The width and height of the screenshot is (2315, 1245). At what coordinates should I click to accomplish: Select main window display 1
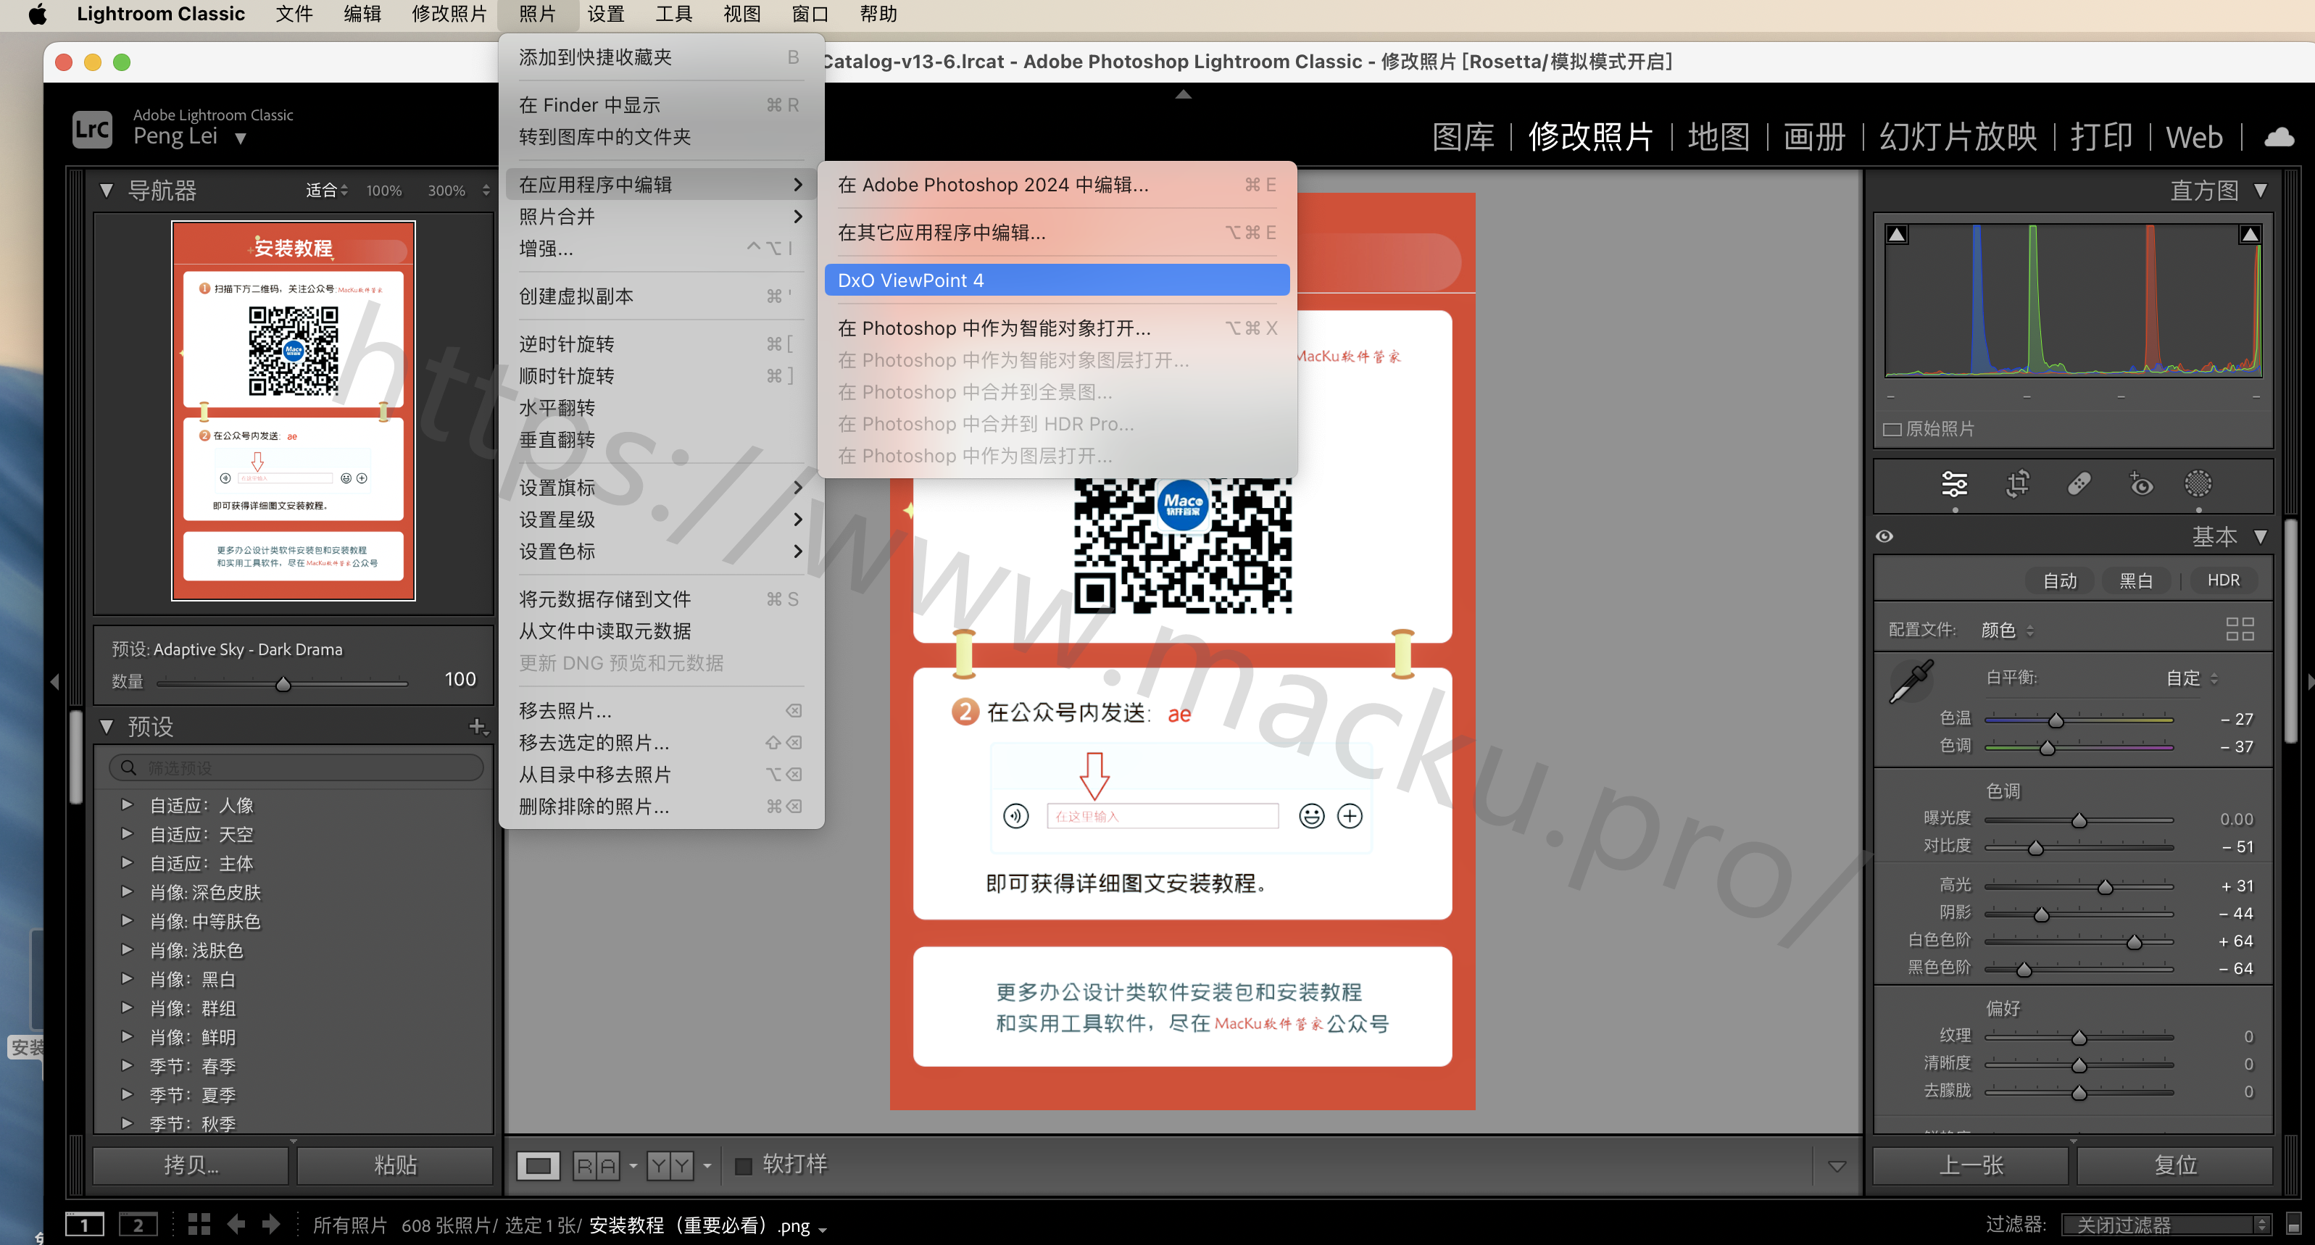pos(85,1224)
